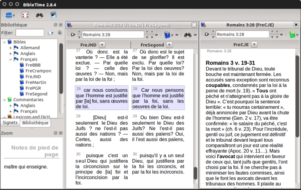301x190 pixels.
Task: Show more toolbar items after binoculars in FreJND window
Action: pyautogui.click(x=195, y=35)
